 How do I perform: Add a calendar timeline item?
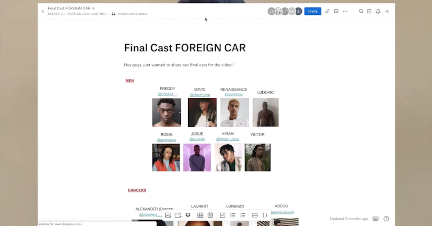(x=210, y=215)
